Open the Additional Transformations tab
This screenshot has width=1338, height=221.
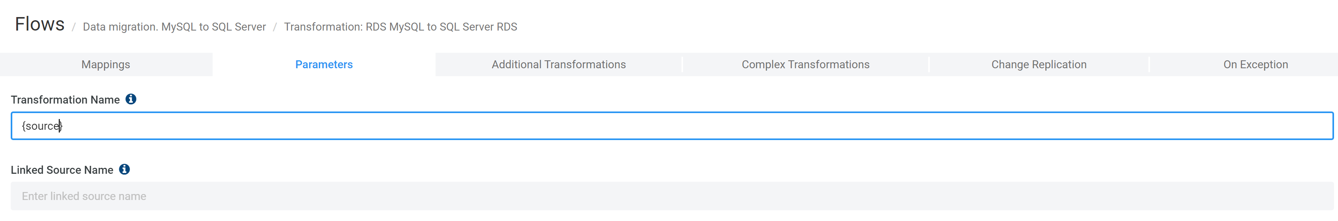pos(559,65)
